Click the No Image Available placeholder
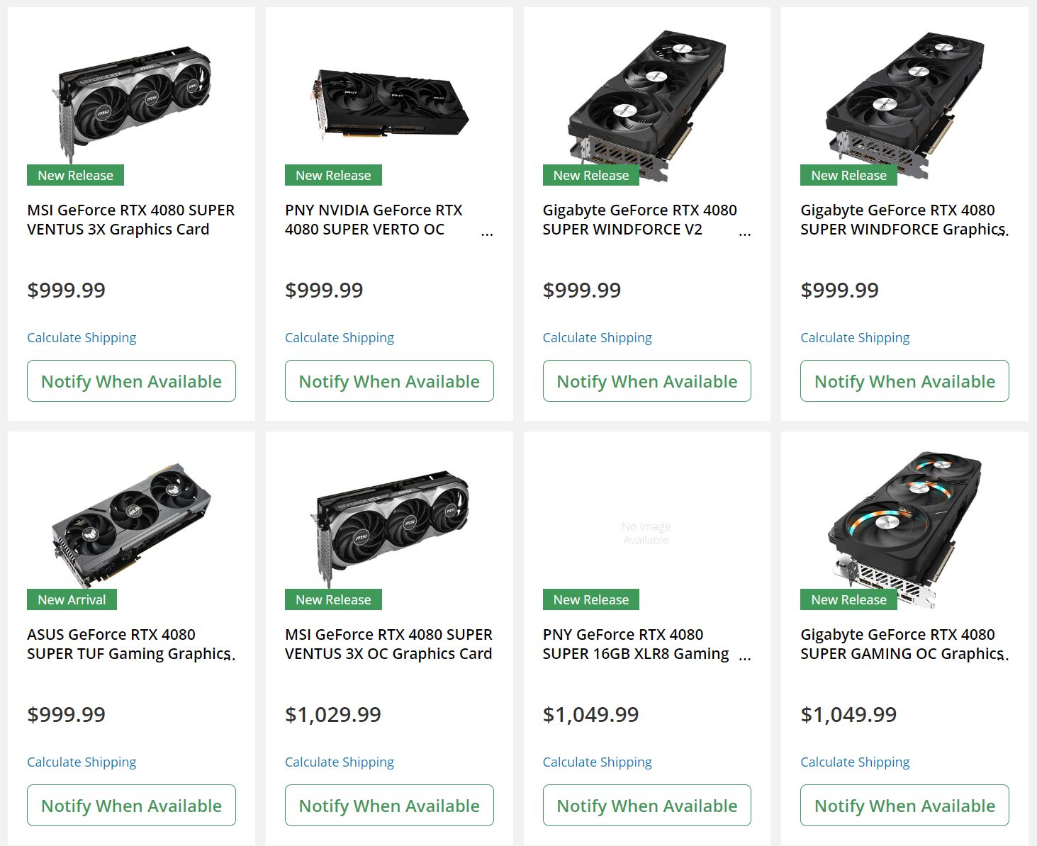Viewport: 1037px width, 846px height. point(646,532)
